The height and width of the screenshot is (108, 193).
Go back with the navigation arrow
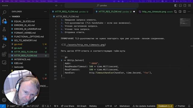56,5
